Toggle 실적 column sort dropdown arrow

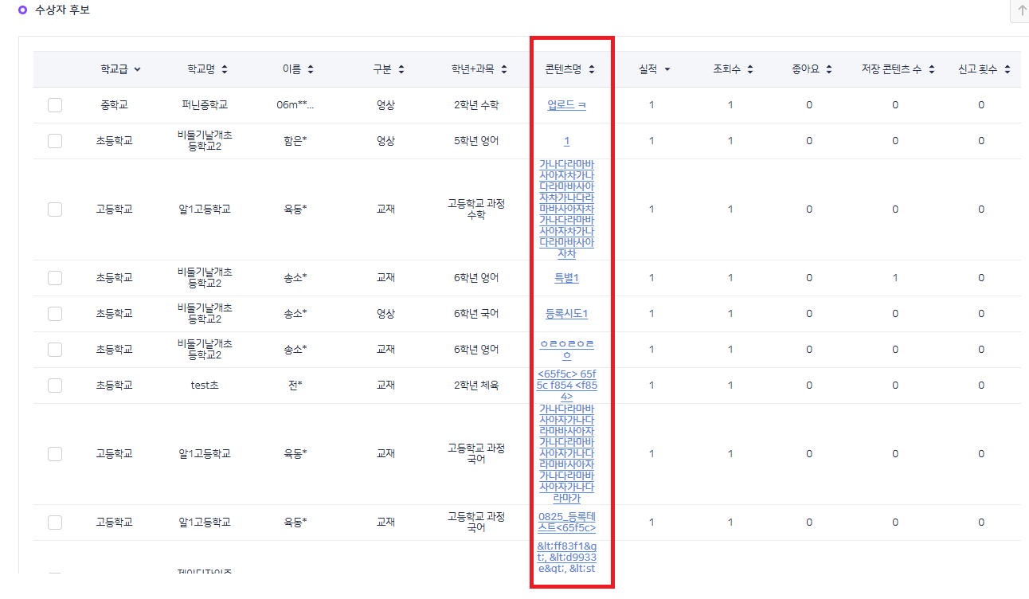click(667, 70)
